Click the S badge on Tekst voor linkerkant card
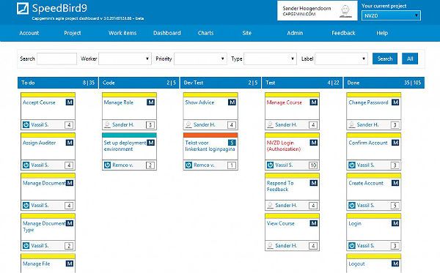 [232, 143]
